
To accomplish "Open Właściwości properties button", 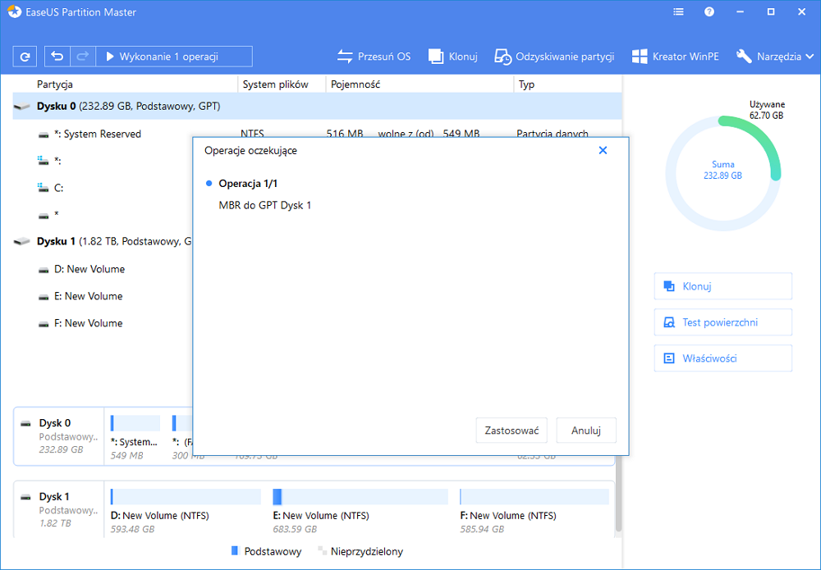I will click(x=722, y=358).
